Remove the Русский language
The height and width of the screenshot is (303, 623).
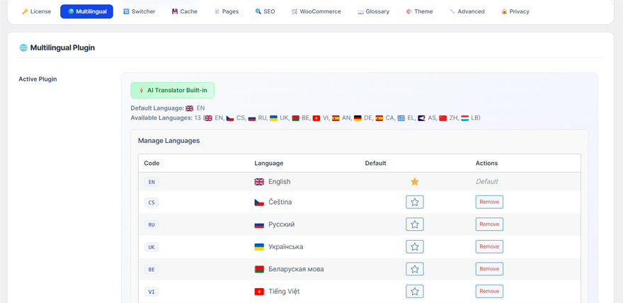[489, 224]
